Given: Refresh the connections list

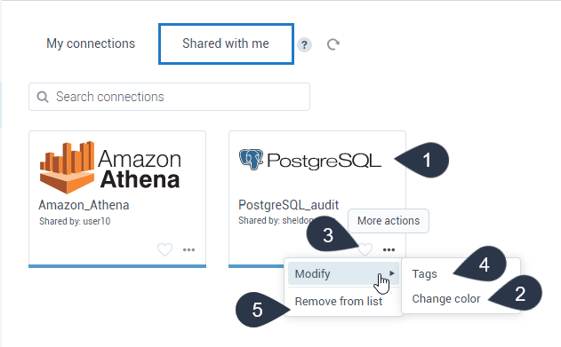Looking at the screenshot, I should click(x=333, y=44).
